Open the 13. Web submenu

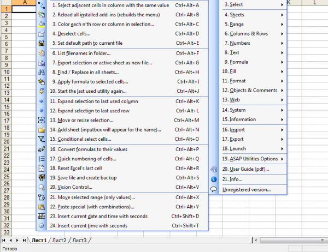click(x=253, y=100)
